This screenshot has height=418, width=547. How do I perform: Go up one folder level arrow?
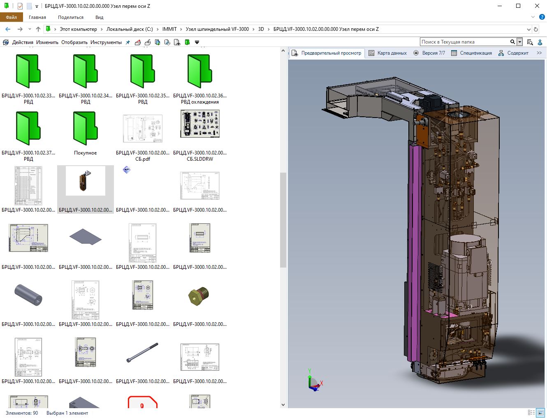coord(38,29)
